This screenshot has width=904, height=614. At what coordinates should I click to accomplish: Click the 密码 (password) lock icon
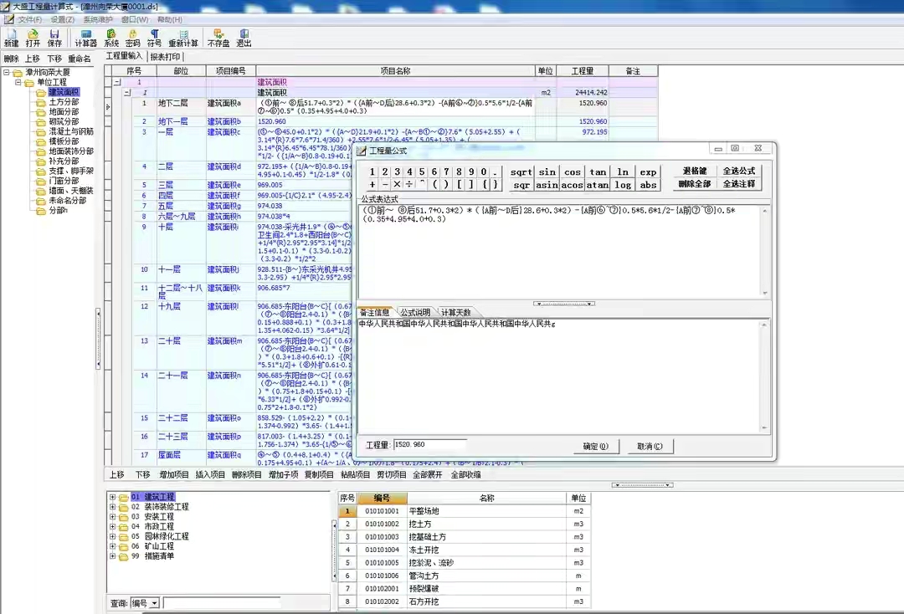tap(132, 37)
